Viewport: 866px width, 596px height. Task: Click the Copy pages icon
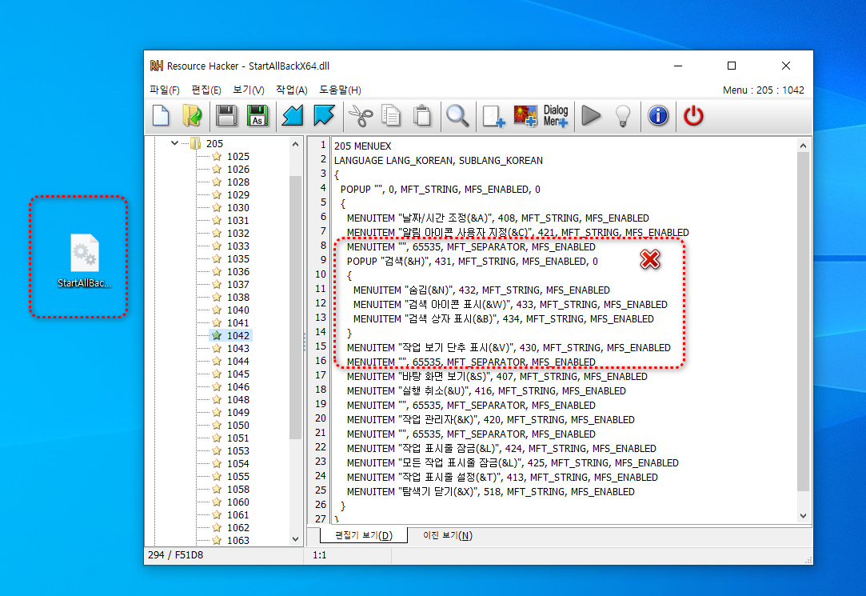[x=391, y=116]
